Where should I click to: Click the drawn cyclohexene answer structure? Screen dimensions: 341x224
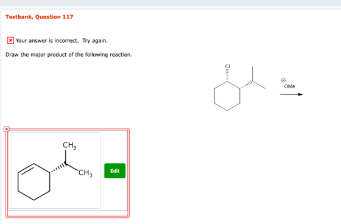coord(55,170)
